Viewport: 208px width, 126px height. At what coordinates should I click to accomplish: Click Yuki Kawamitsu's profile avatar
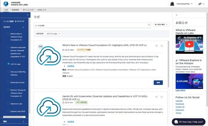point(172,4)
